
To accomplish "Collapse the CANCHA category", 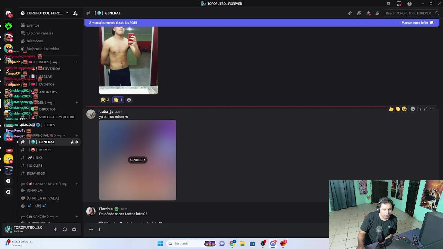I will pyautogui.click(x=40, y=217).
